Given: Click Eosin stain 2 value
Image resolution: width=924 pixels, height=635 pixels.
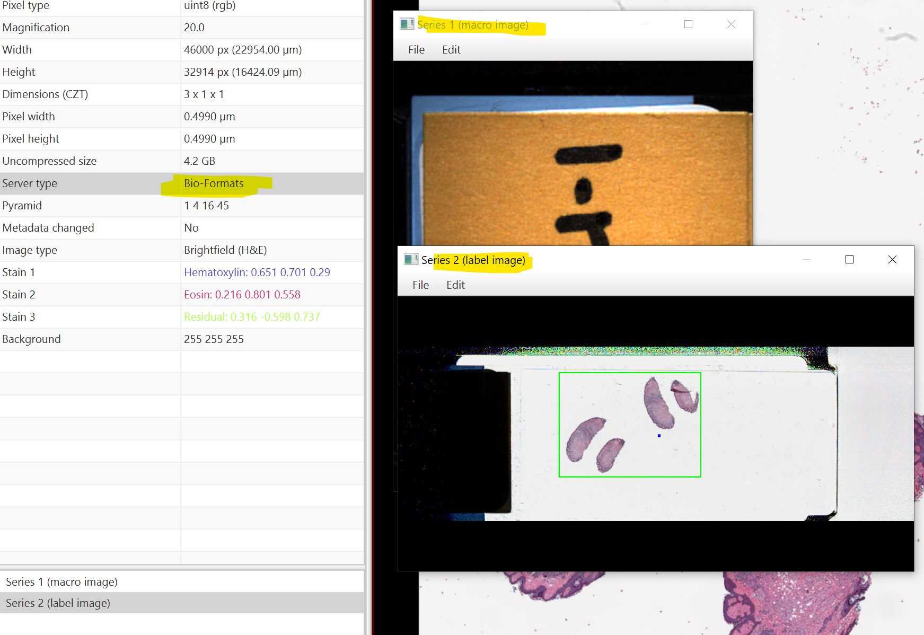Looking at the screenshot, I should pyautogui.click(x=242, y=295).
